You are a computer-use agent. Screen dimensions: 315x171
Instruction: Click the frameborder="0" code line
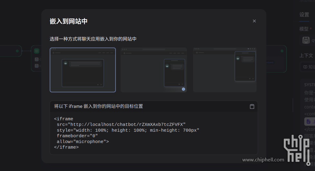77,136
